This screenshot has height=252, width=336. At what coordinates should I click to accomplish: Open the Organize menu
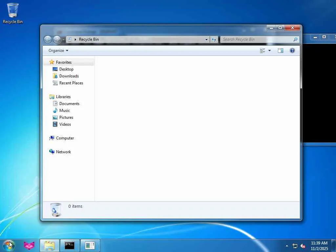click(58, 51)
